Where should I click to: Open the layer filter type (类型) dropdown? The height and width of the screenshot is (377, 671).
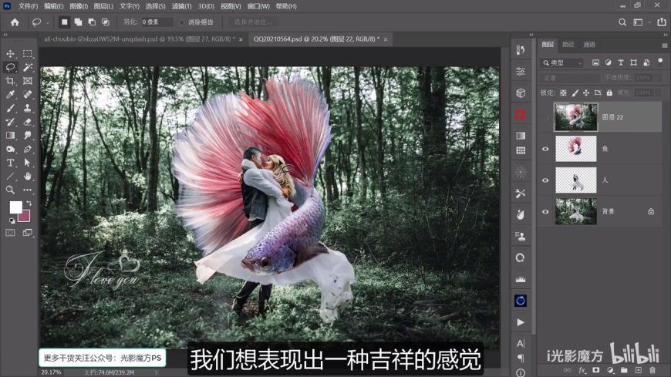(x=562, y=63)
